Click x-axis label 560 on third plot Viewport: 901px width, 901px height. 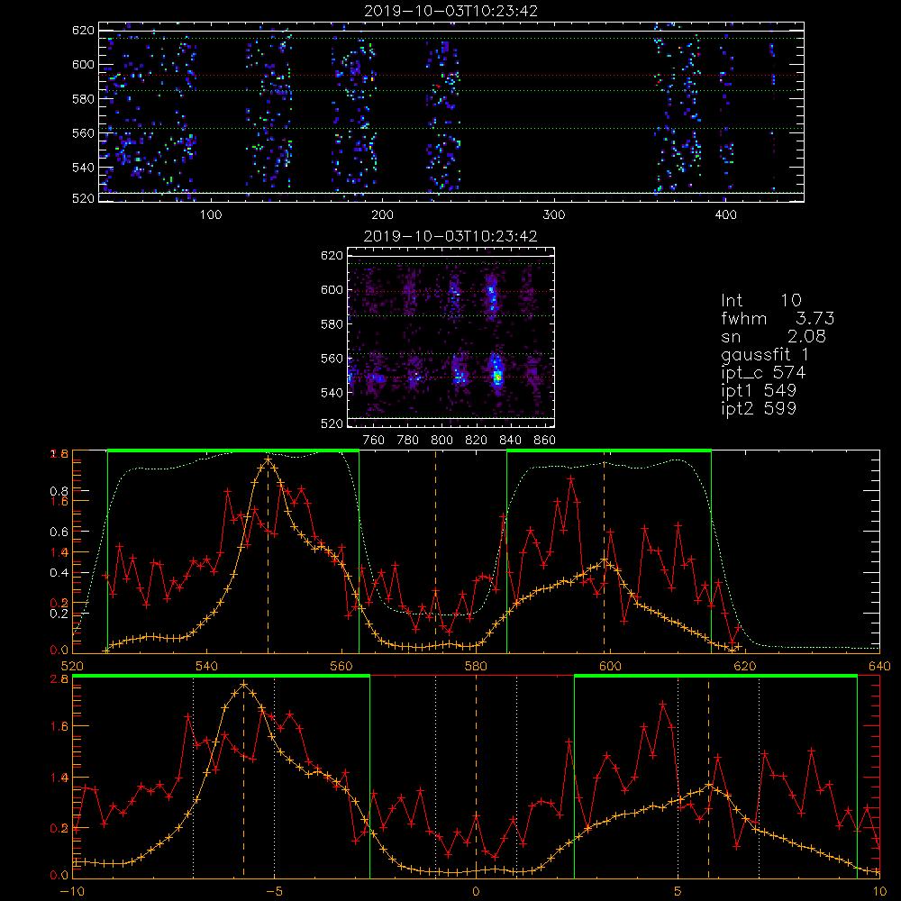pos(341,667)
